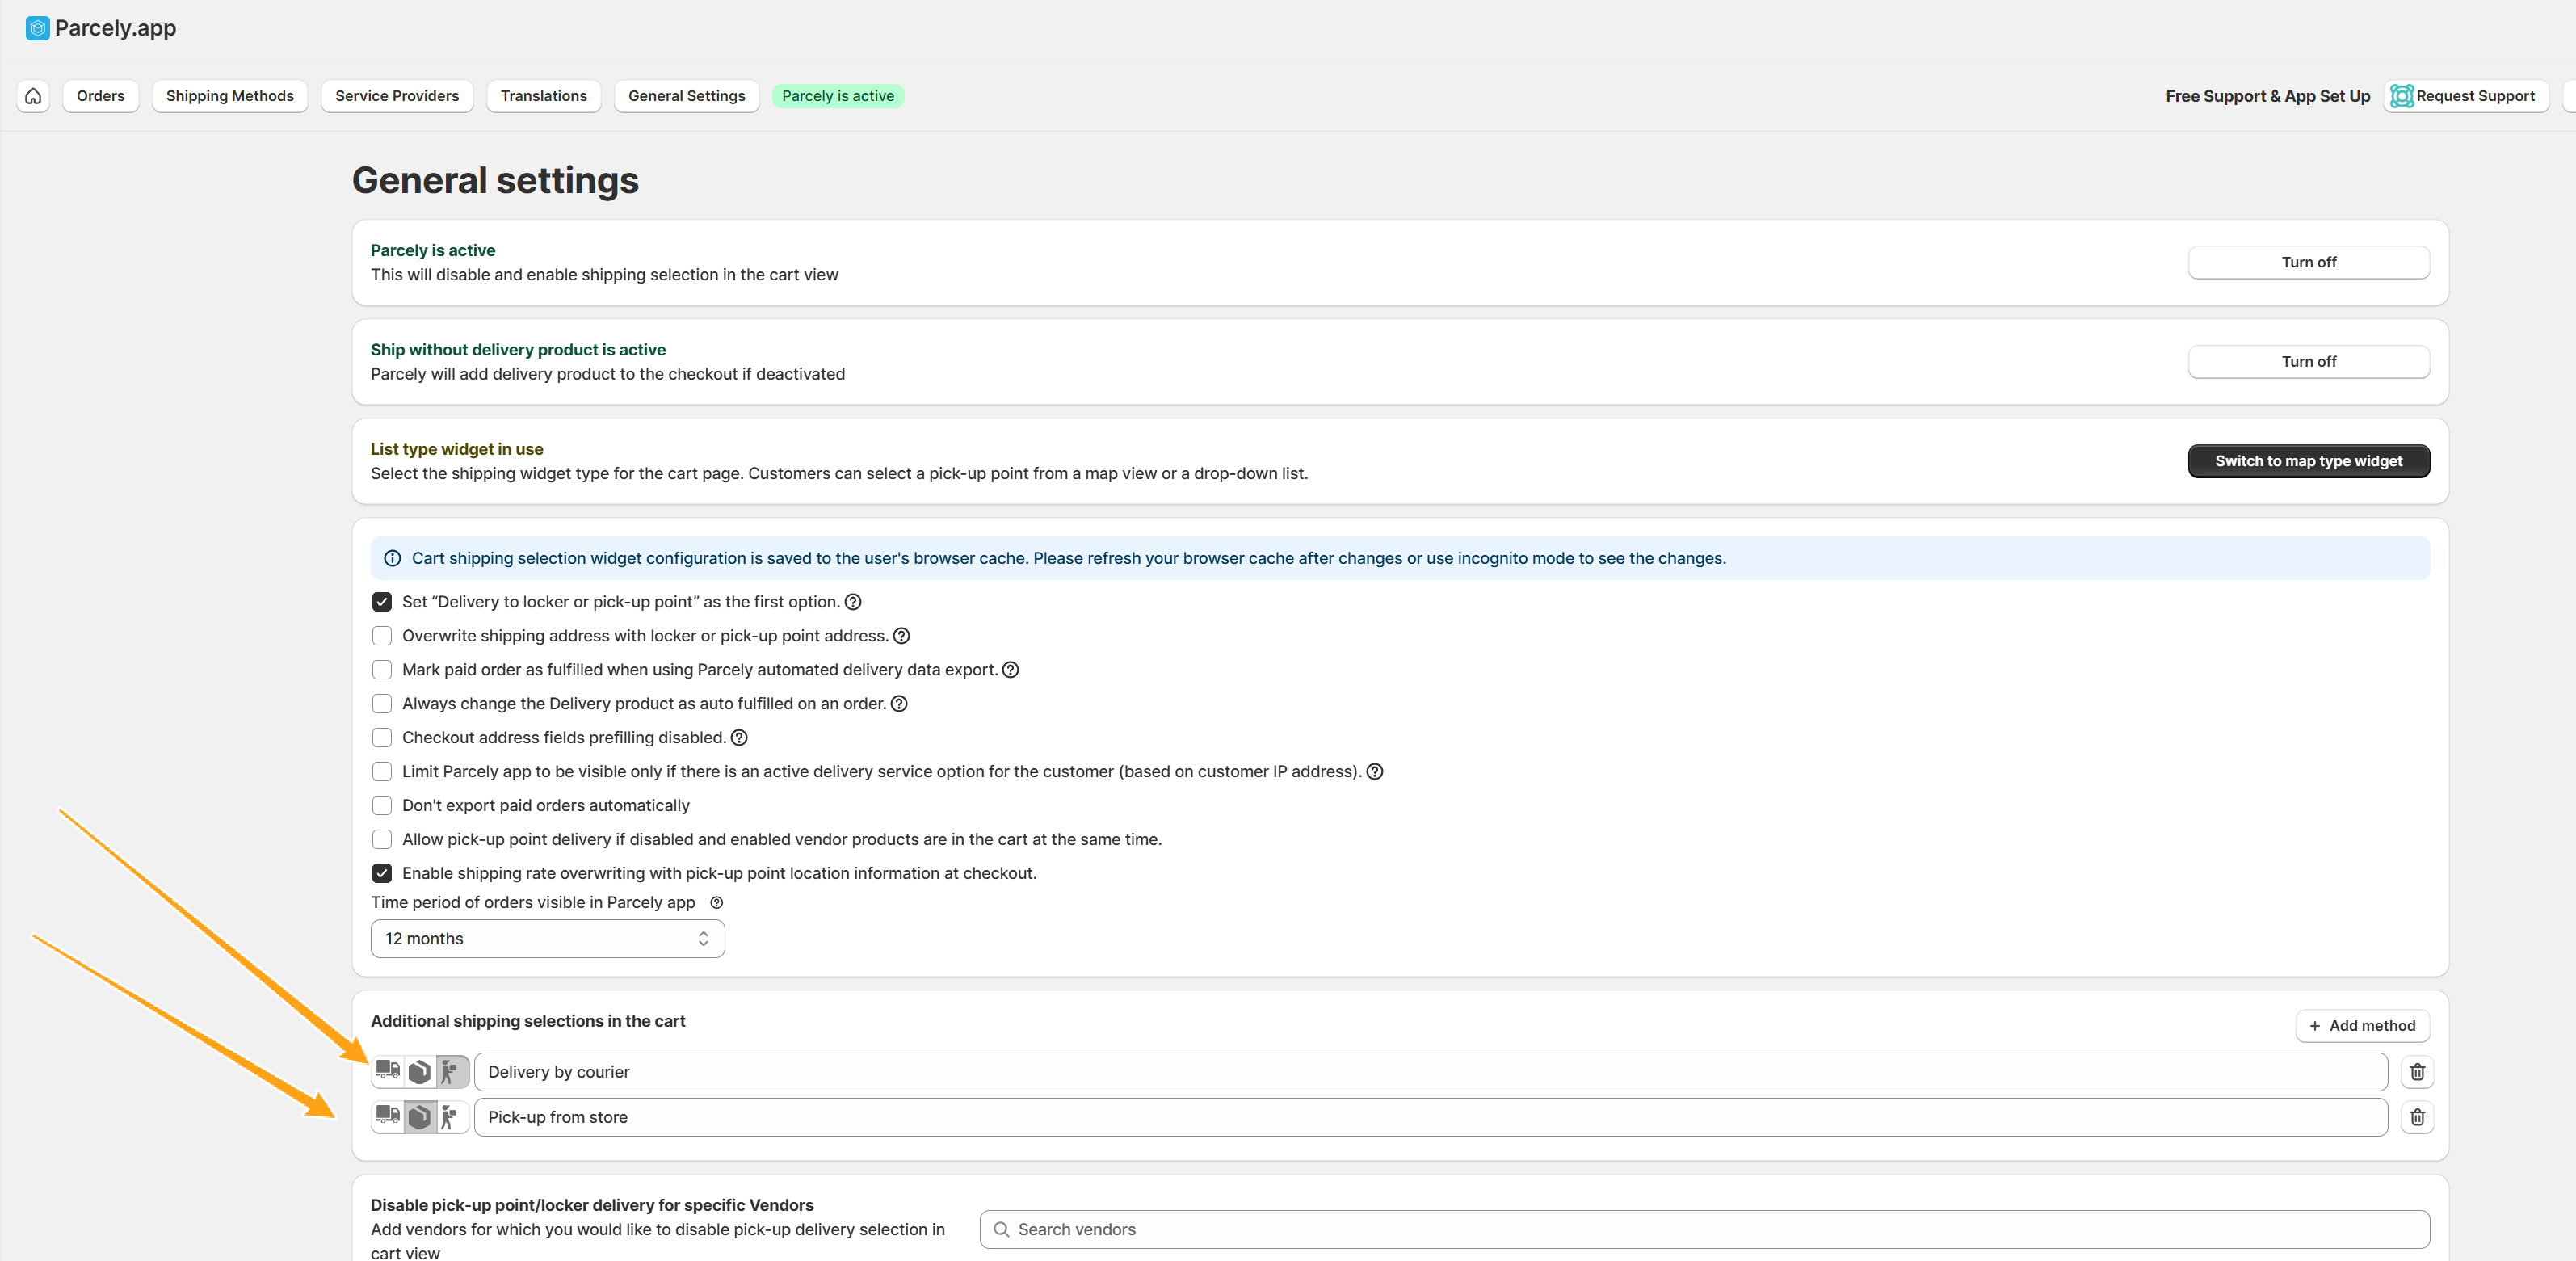Delete the Delivery by courier method
Image resolution: width=2576 pixels, height=1261 pixels.
pos(2417,1071)
